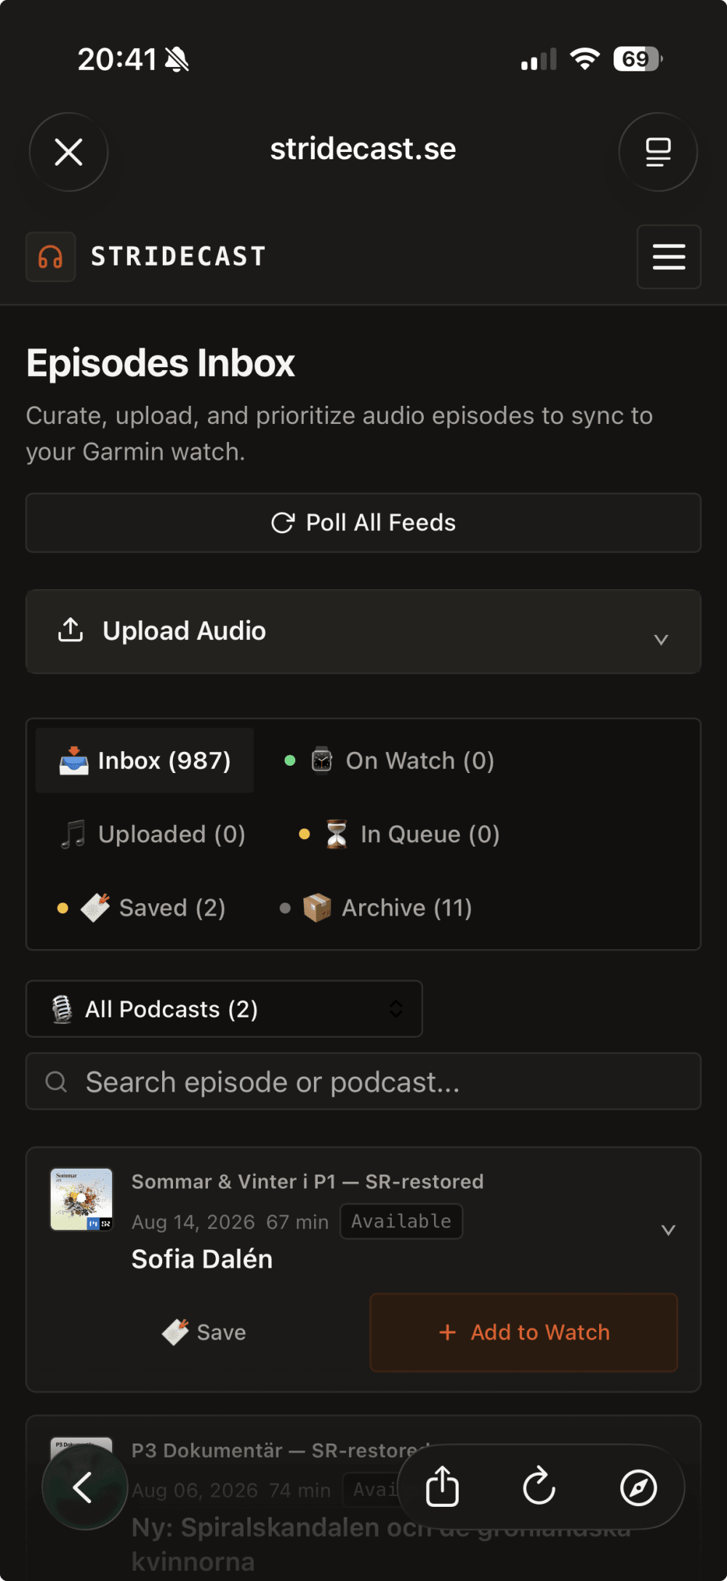Go back with the browser back arrow
This screenshot has height=1581, width=727.
[84, 1487]
